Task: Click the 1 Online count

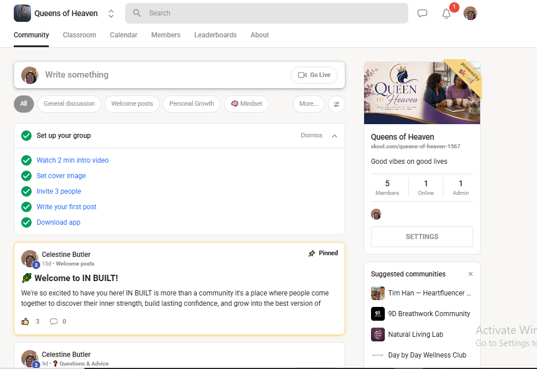Action: 426,187
